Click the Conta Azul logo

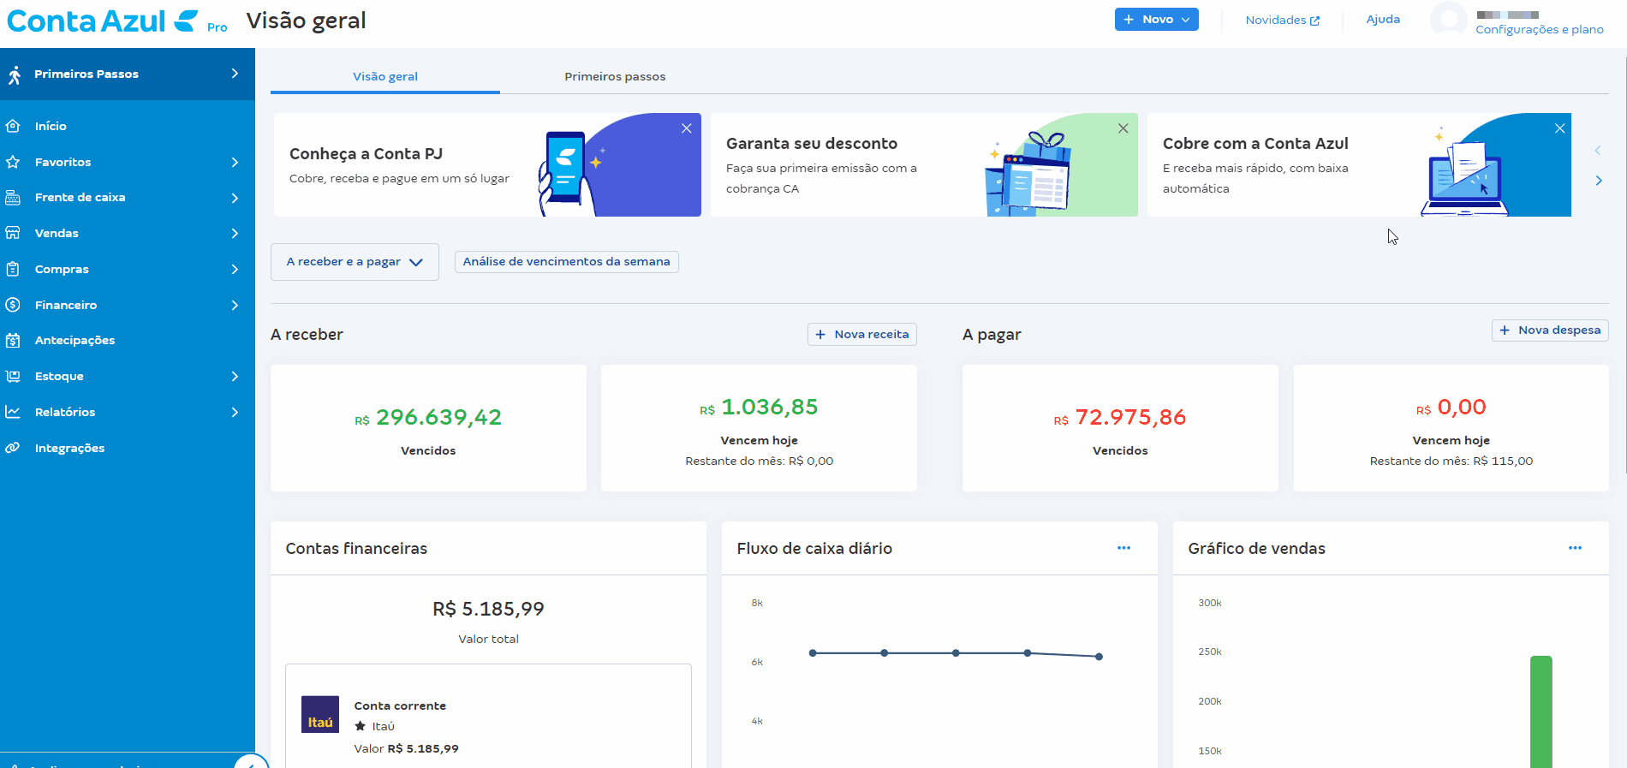click(103, 21)
